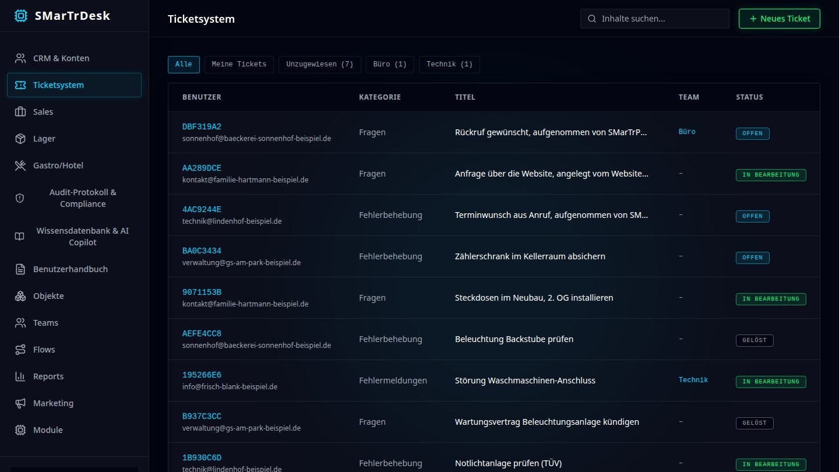
Task: Click title 'Zählerschrank im Kellerraum absichern'
Action: pos(530,256)
